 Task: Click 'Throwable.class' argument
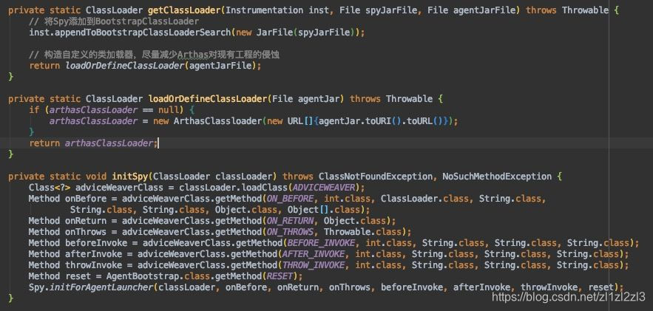click(362, 231)
